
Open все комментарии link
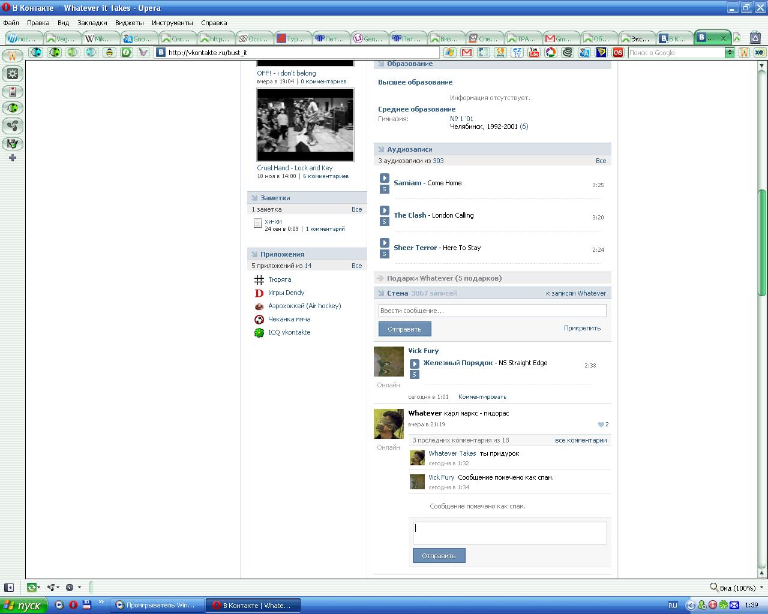[581, 440]
